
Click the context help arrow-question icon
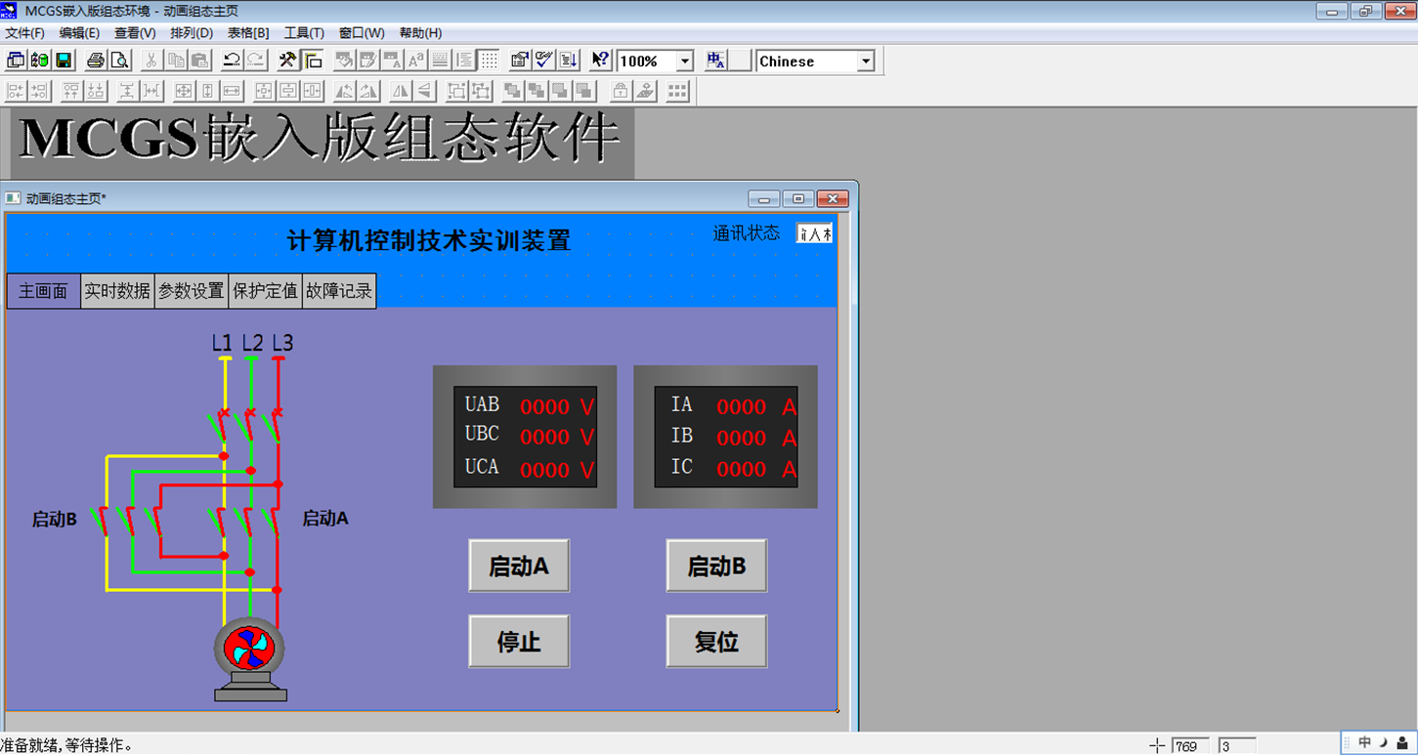(x=601, y=61)
